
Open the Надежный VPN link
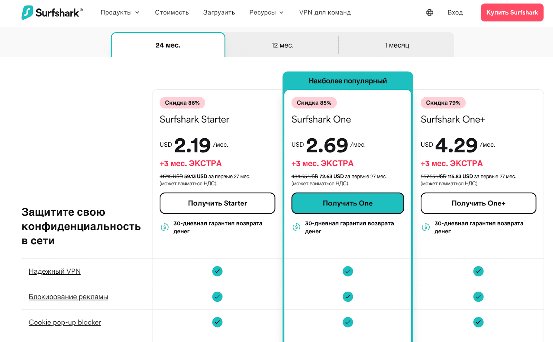pyautogui.click(x=55, y=271)
